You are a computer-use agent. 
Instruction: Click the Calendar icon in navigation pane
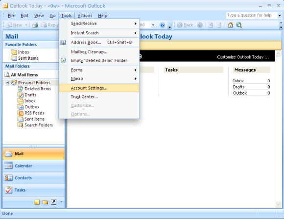[x=8, y=166]
